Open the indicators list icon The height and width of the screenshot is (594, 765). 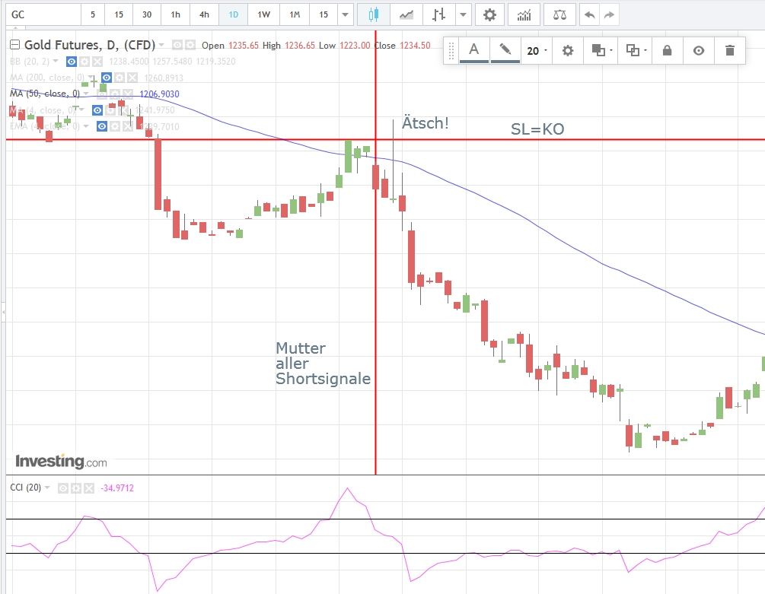tap(524, 14)
